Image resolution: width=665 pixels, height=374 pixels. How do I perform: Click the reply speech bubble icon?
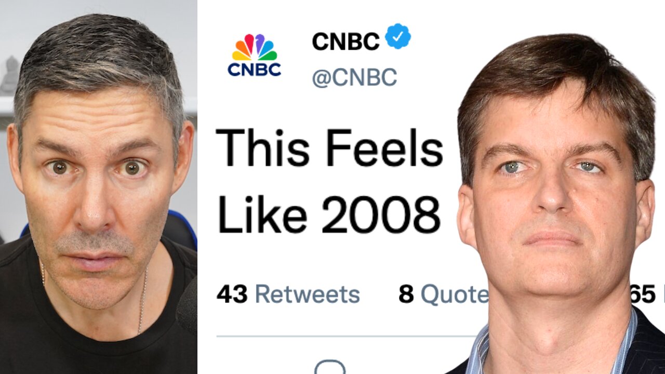pos(330,367)
